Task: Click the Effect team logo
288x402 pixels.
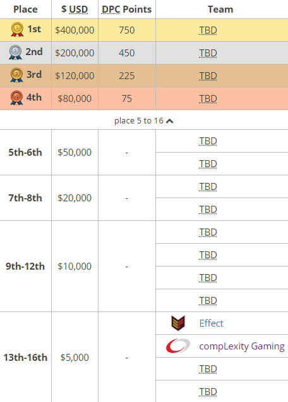Action: (x=178, y=323)
